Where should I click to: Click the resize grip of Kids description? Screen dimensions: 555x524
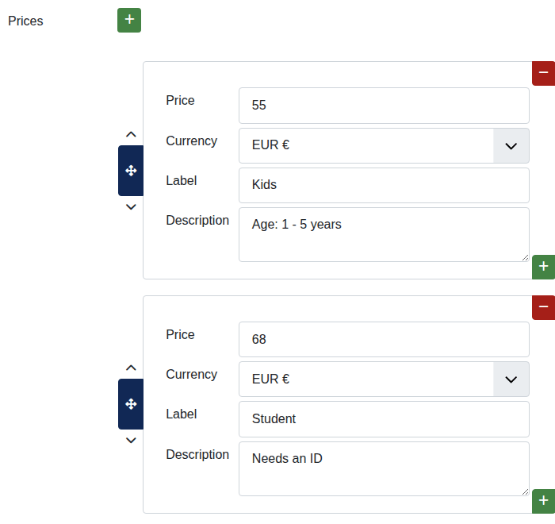pos(525,257)
